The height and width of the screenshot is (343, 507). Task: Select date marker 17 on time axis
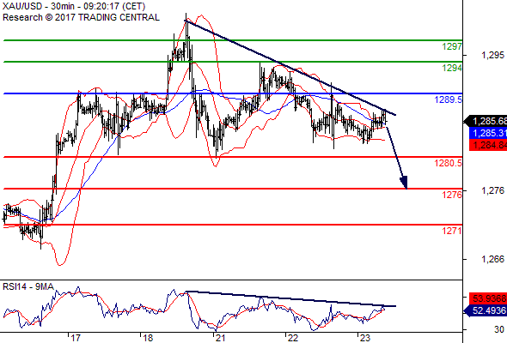[75, 338]
